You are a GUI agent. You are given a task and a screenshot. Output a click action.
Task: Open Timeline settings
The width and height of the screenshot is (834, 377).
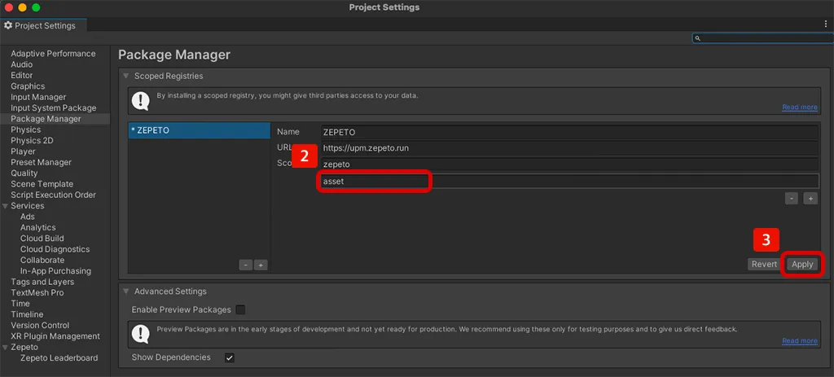(x=27, y=314)
